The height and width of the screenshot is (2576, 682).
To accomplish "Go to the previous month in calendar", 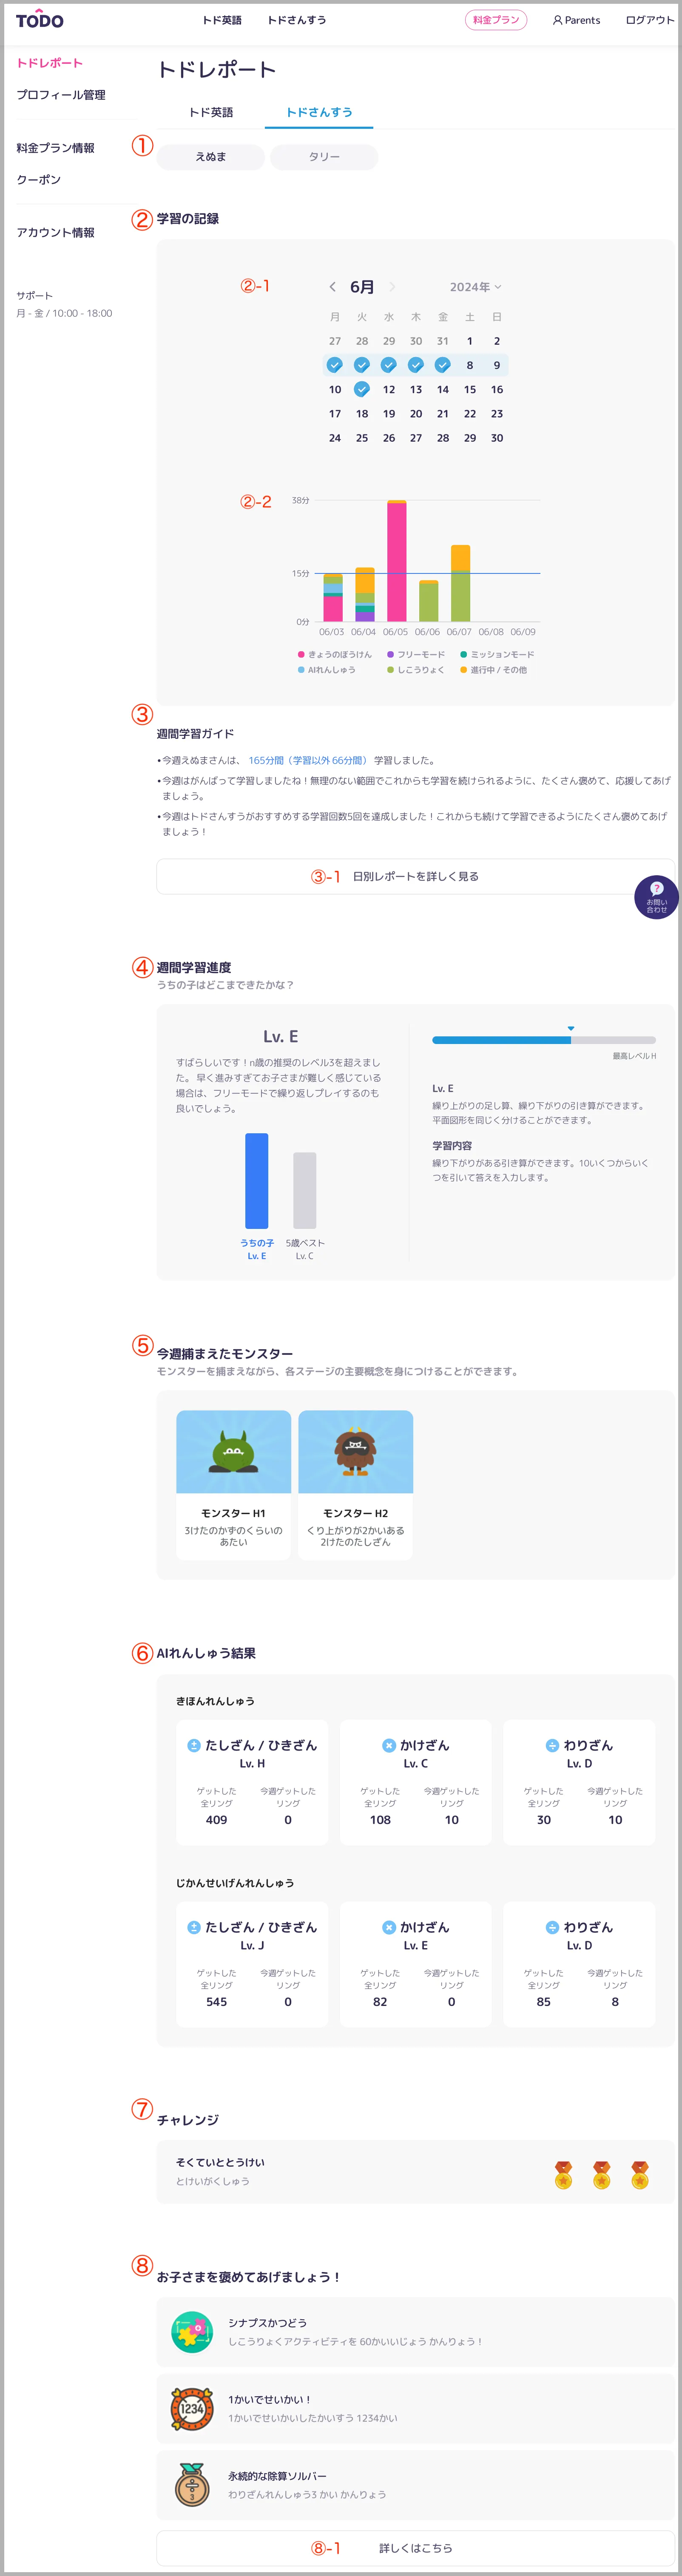I will click(332, 287).
